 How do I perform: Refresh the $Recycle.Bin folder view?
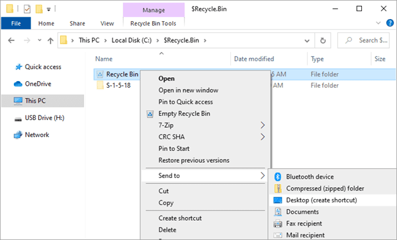(x=323, y=40)
